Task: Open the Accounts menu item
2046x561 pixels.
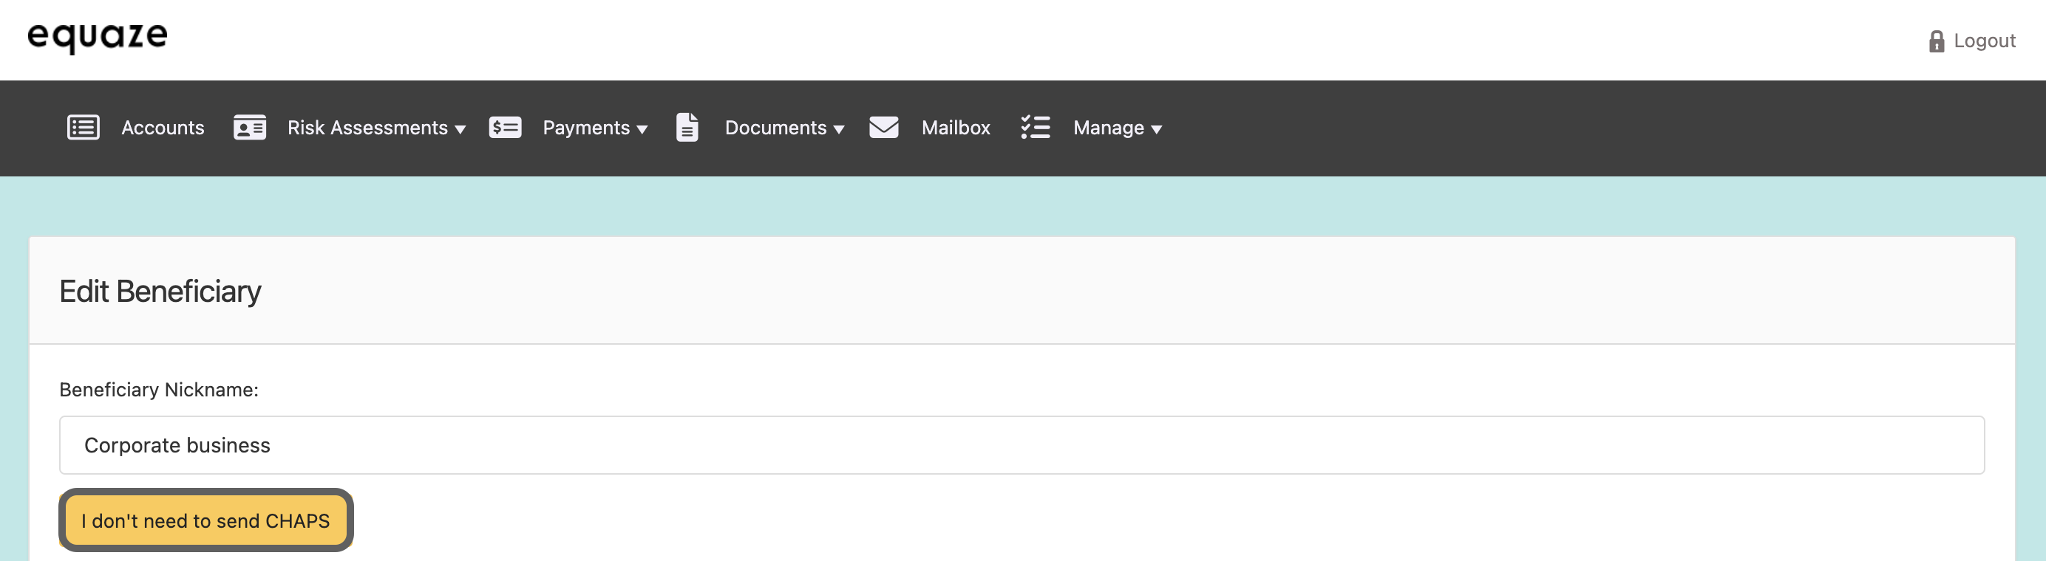Action: [x=163, y=128]
